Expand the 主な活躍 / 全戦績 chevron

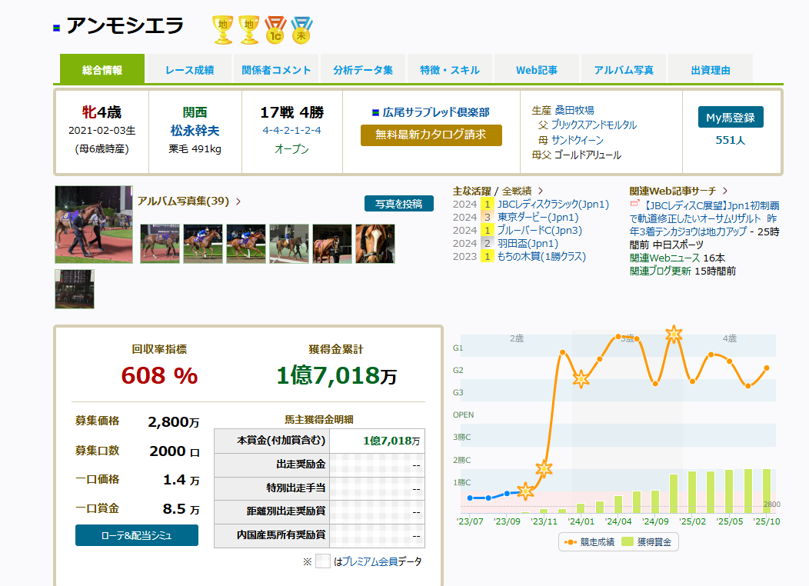(x=540, y=191)
